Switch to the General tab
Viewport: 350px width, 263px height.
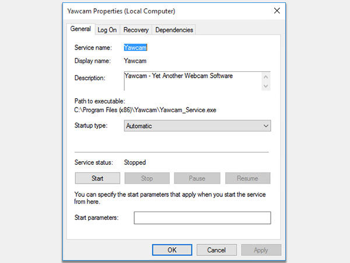[x=80, y=29]
